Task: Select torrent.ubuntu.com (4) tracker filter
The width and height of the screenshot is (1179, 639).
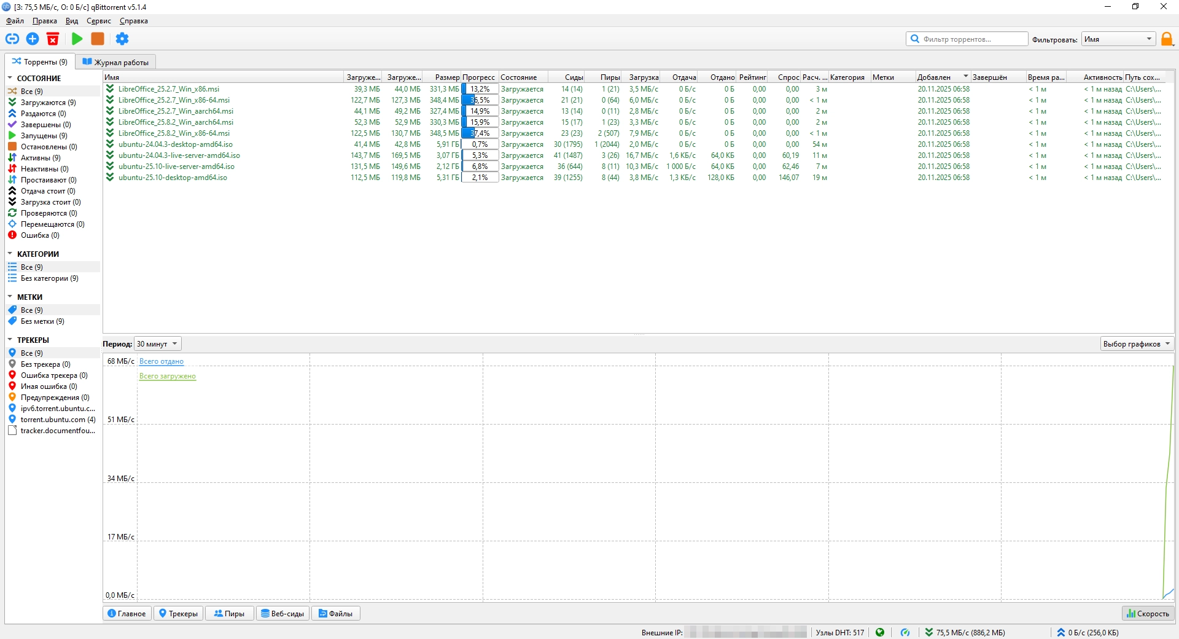Action: (58, 420)
